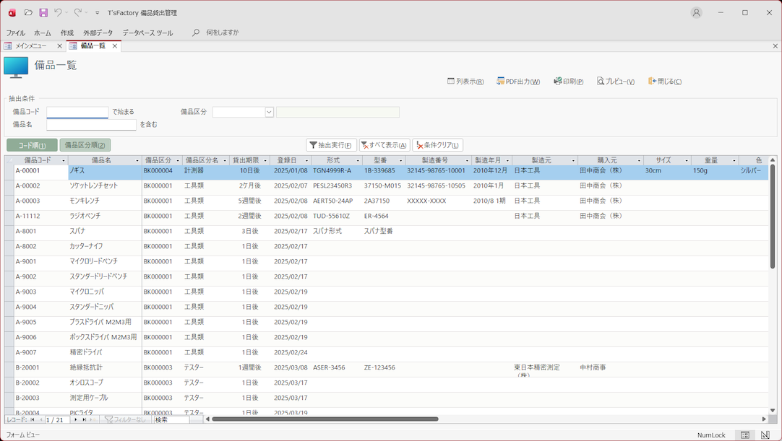Viewport: 782px width, 441px height.
Task: Click the 印刷 print icon
Action: tap(557, 82)
